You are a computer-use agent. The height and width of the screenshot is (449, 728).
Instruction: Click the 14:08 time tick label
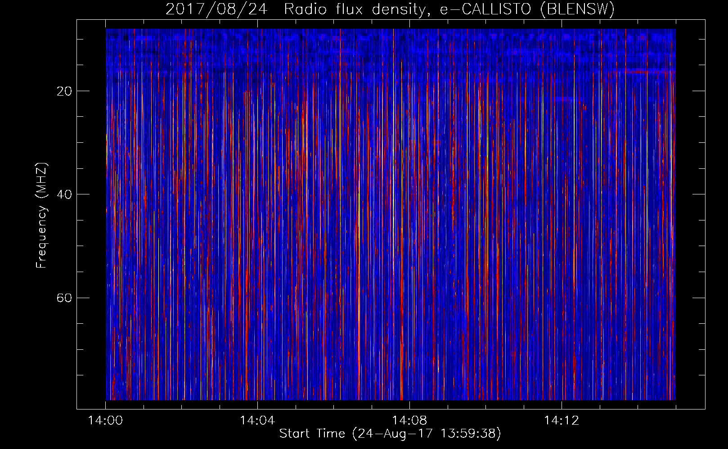click(409, 421)
